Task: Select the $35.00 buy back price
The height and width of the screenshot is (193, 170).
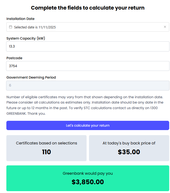Action: [x=129, y=152]
